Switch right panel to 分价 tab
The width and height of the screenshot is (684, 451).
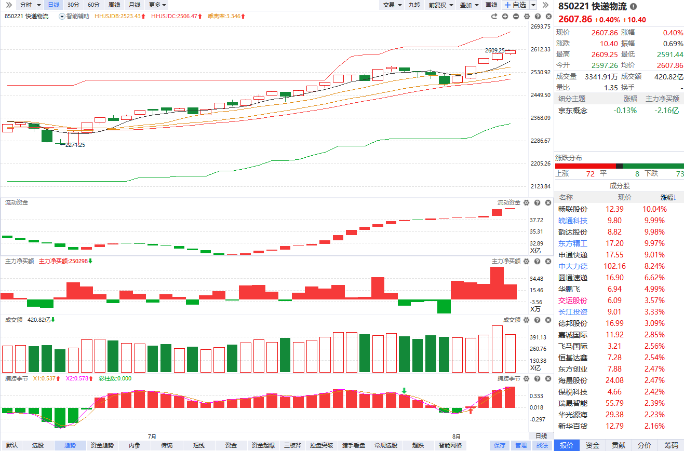(x=645, y=445)
